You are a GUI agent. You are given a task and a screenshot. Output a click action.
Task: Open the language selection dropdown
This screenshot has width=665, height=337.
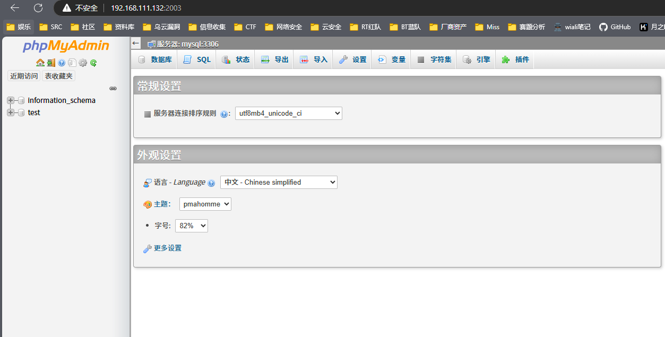279,182
